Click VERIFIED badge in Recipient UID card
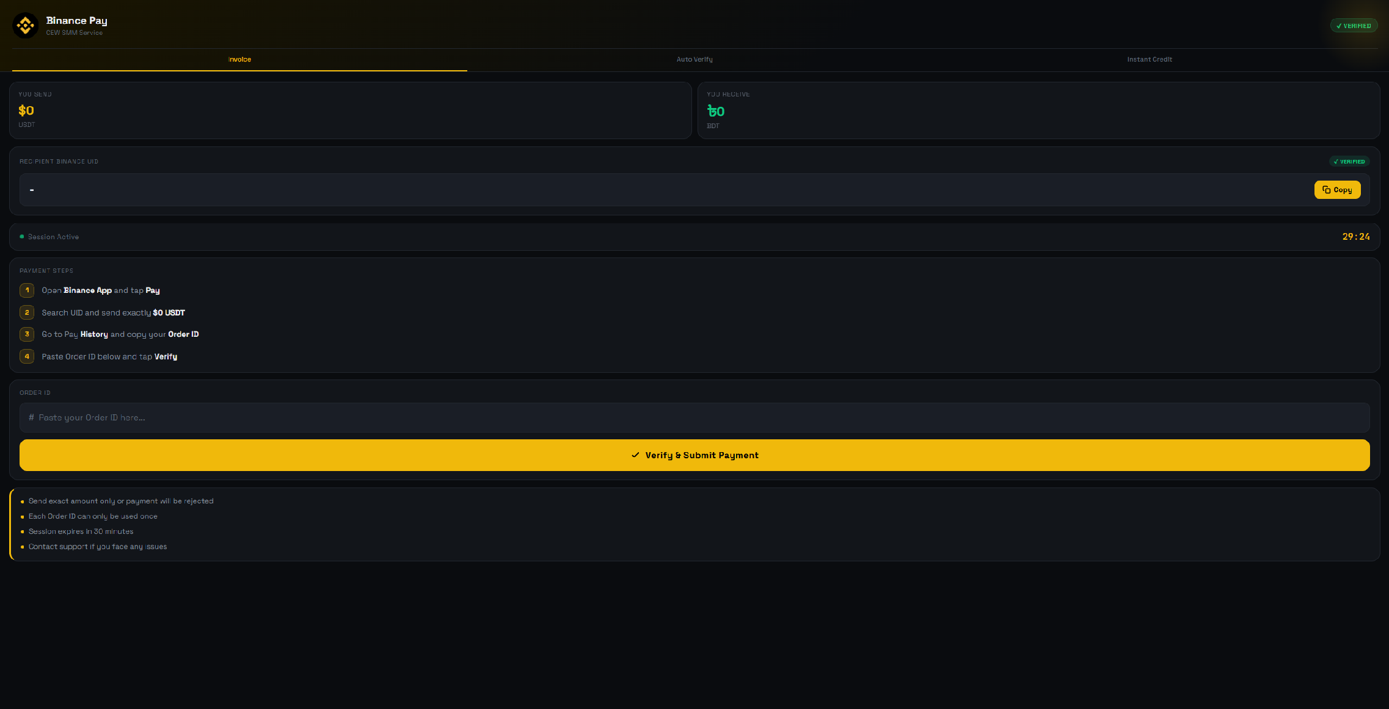Viewport: 1389px width, 709px height. (1349, 162)
